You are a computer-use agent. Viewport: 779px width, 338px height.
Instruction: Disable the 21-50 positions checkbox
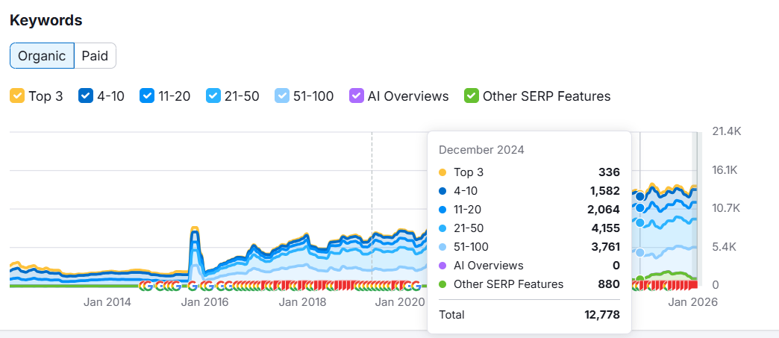point(213,96)
